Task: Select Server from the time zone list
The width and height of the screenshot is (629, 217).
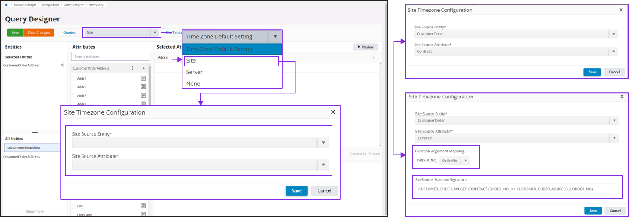Action: (232, 72)
